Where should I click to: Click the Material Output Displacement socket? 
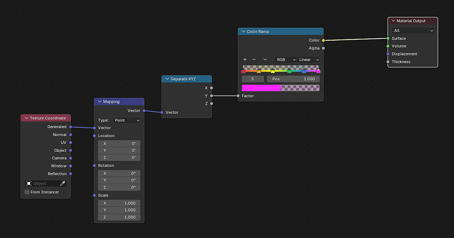[x=388, y=54]
